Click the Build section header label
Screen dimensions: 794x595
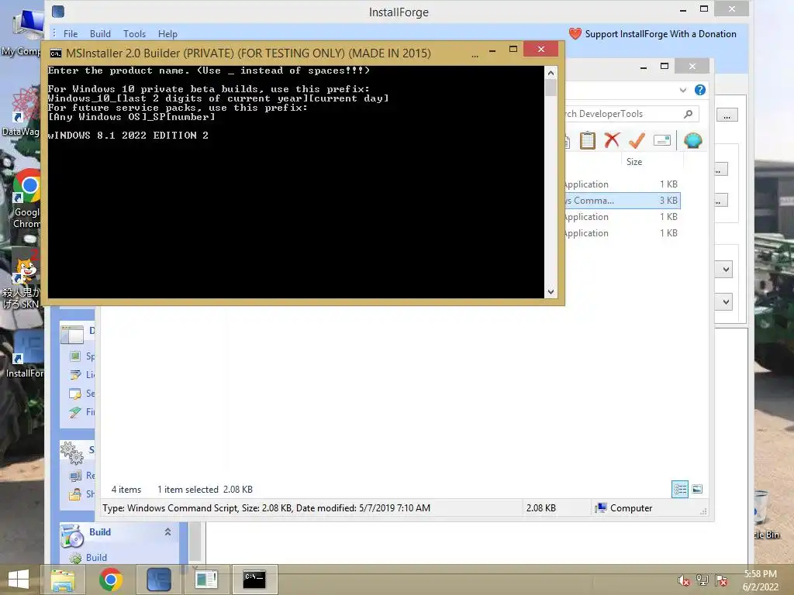click(100, 531)
